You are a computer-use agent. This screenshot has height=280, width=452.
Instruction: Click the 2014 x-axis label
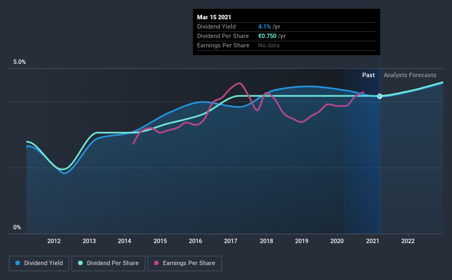pos(124,241)
